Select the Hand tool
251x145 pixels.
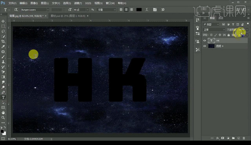[3, 112]
